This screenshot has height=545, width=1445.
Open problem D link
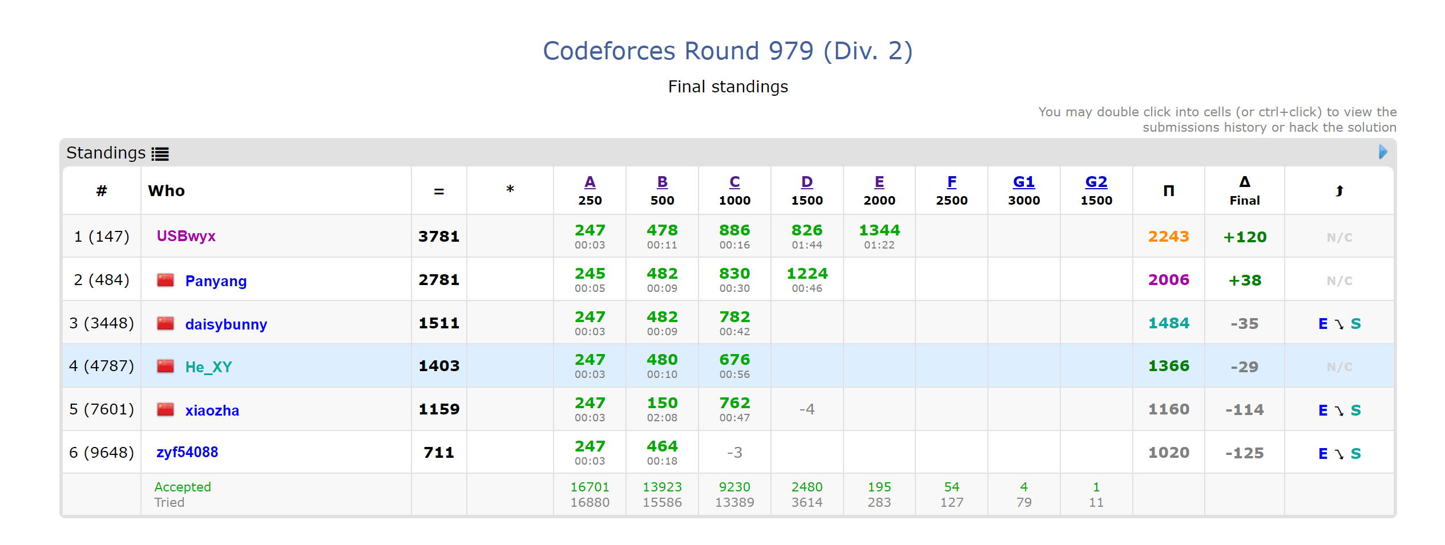click(807, 182)
